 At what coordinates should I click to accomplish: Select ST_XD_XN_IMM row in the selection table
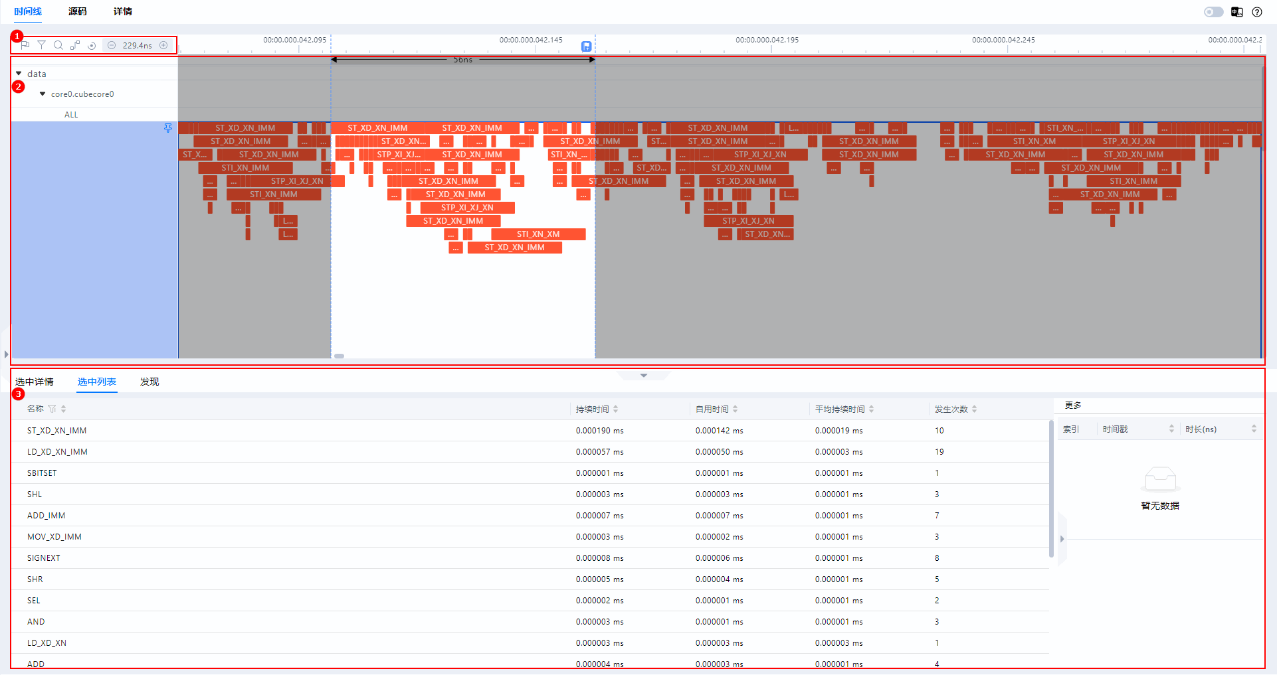tap(530, 431)
